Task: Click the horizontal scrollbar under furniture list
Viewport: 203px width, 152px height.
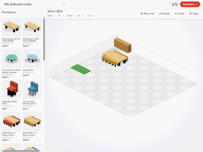Action: 21,151
